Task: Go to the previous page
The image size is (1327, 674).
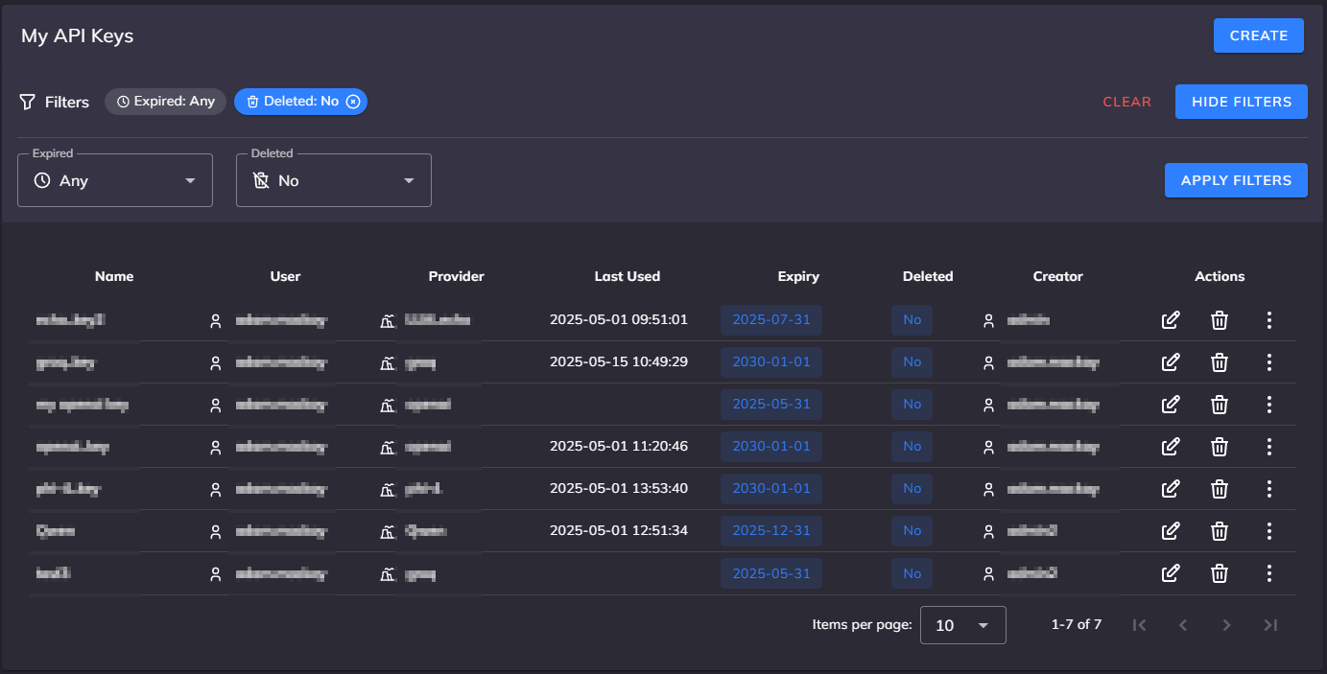Action: [1183, 625]
